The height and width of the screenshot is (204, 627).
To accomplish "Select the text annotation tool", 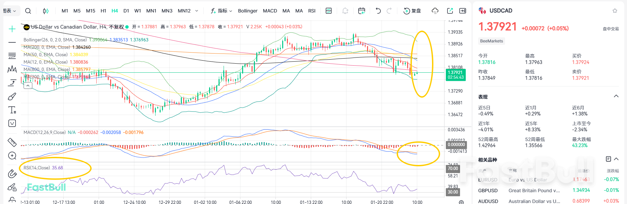I will pyautogui.click(x=12, y=110).
